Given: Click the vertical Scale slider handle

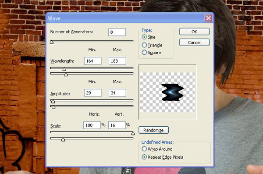Looking at the screenshot, I should [63, 139].
